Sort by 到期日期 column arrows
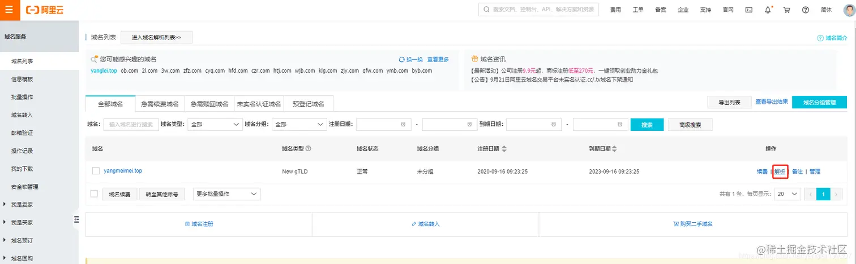The height and width of the screenshot is (264, 856). point(615,149)
